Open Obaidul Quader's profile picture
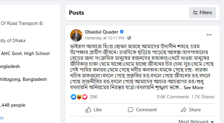Image resolution: width=224 pixels, height=123 pixels. (76, 35)
